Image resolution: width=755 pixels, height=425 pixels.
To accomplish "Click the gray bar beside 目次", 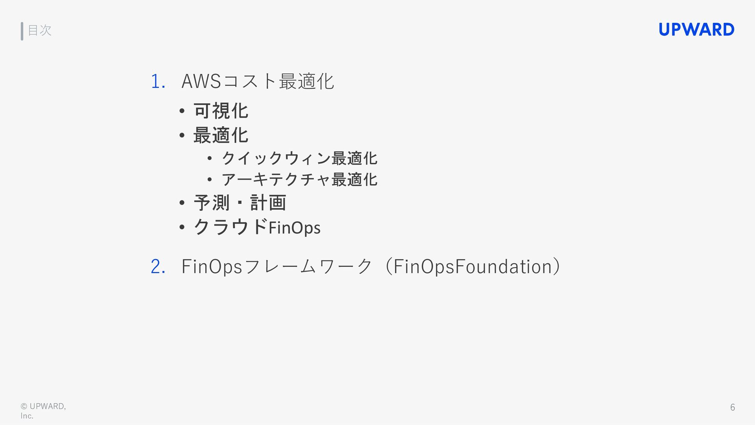I will tap(22, 31).
